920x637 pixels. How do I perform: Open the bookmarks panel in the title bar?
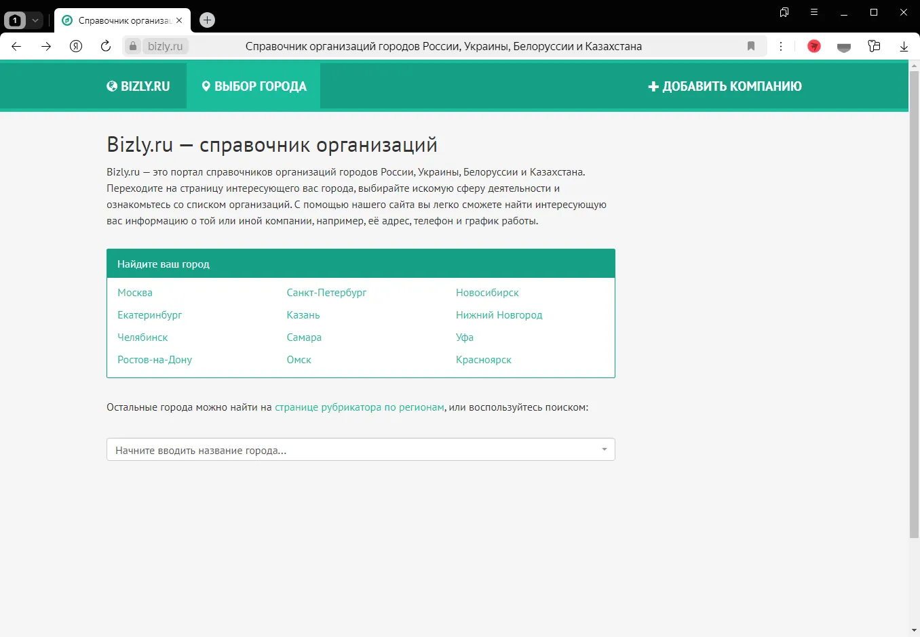pos(784,12)
